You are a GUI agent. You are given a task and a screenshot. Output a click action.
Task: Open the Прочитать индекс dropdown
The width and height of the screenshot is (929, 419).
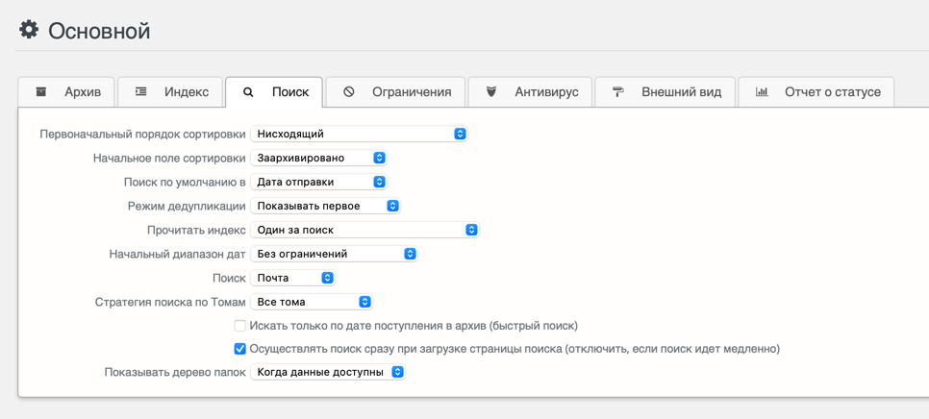click(x=364, y=230)
